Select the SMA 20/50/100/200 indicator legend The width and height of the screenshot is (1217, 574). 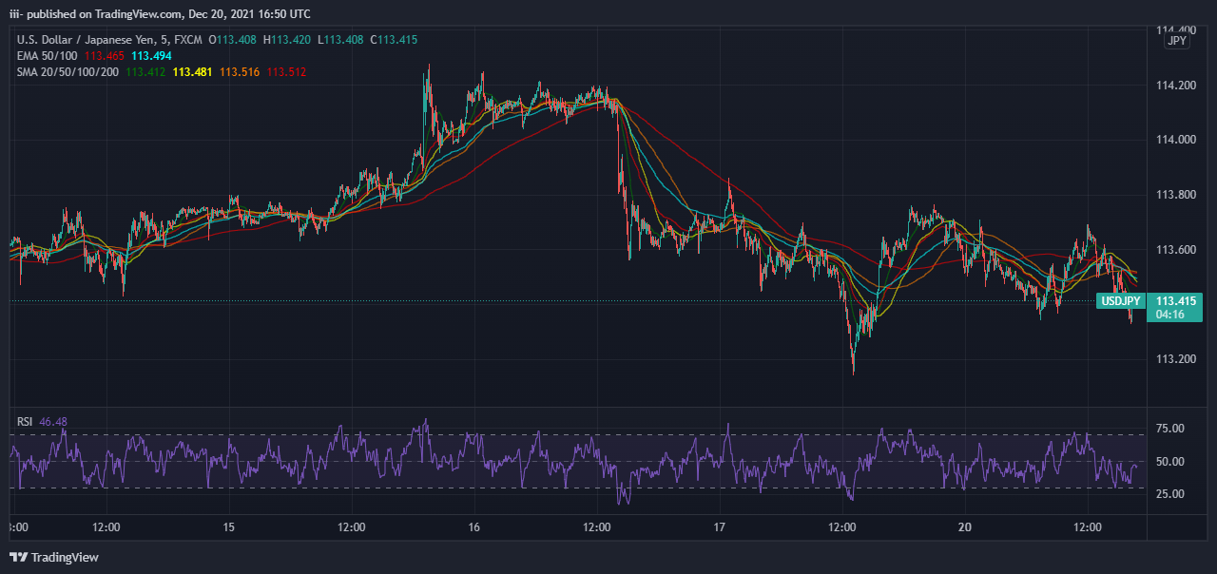[68, 72]
